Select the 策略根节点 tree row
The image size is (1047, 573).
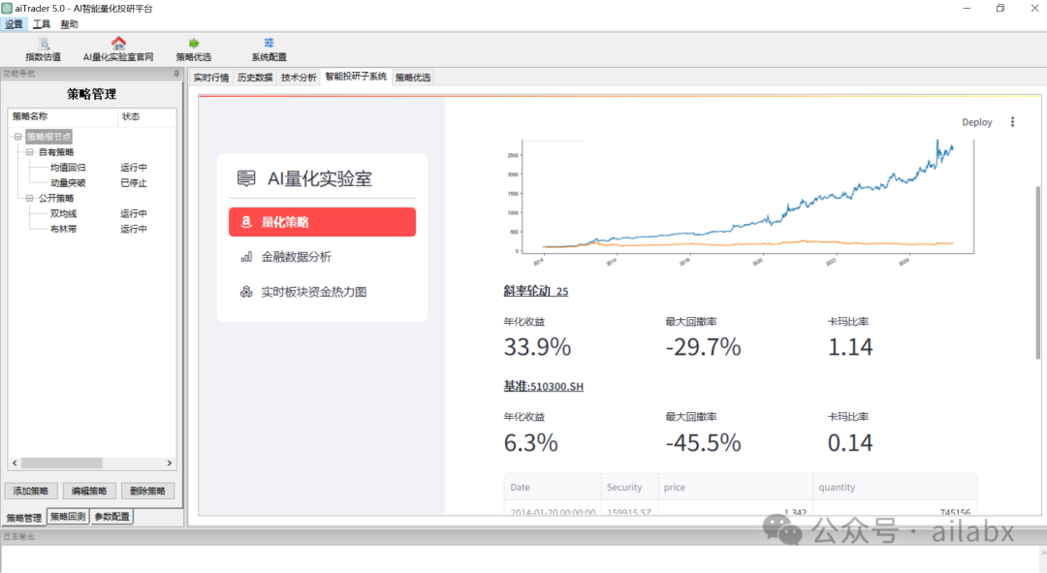[x=48, y=137]
